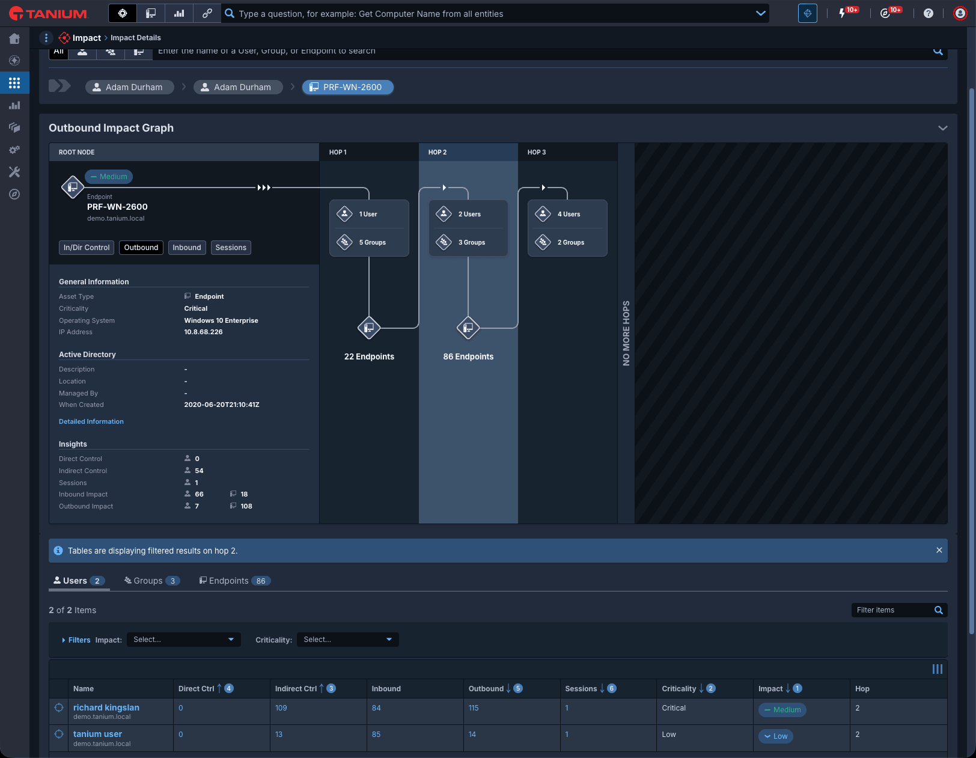Image resolution: width=976 pixels, height=758 pixels.
Task: Open the user account avatar icon
Action: tap(960, 13)
